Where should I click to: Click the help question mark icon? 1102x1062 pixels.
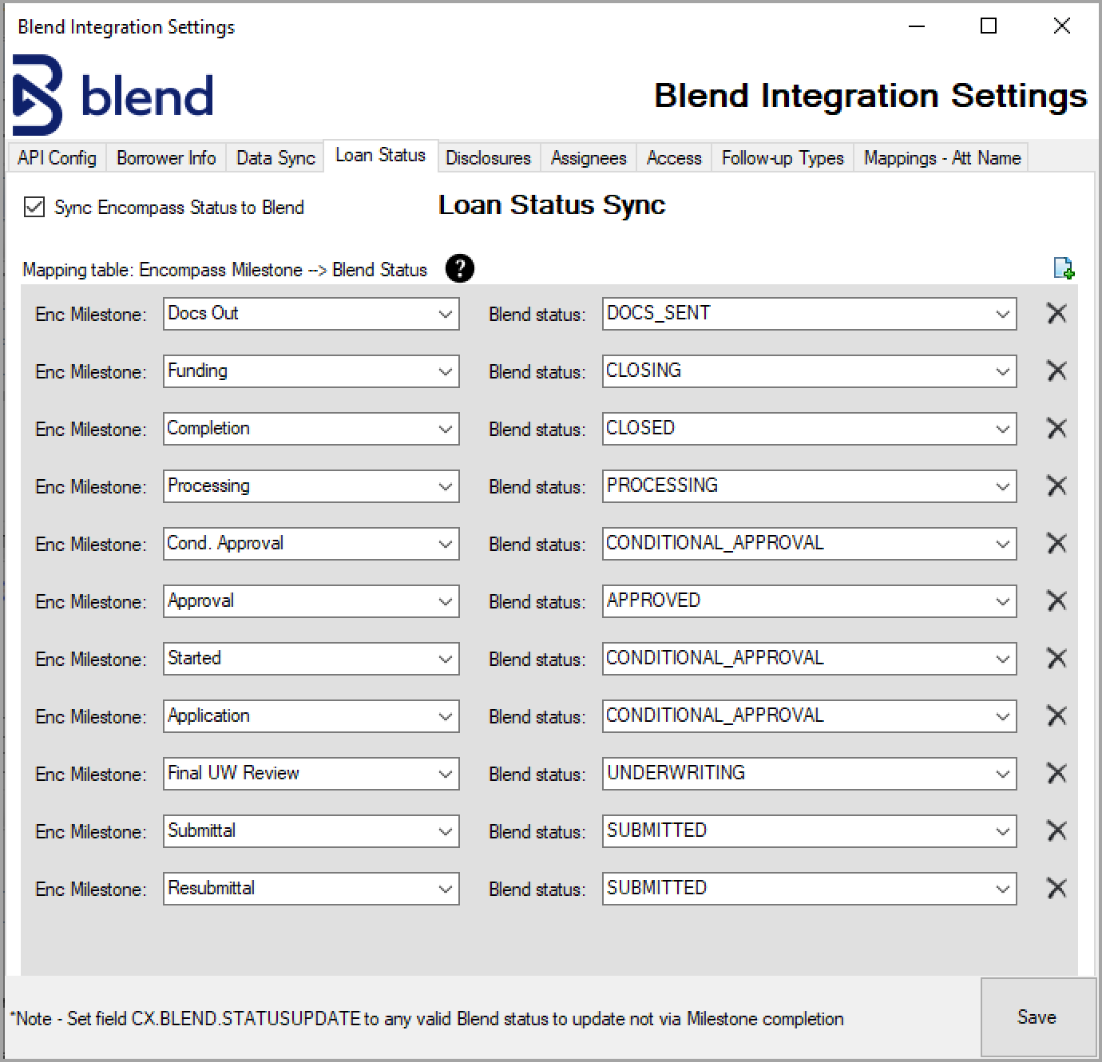point(459,268)
